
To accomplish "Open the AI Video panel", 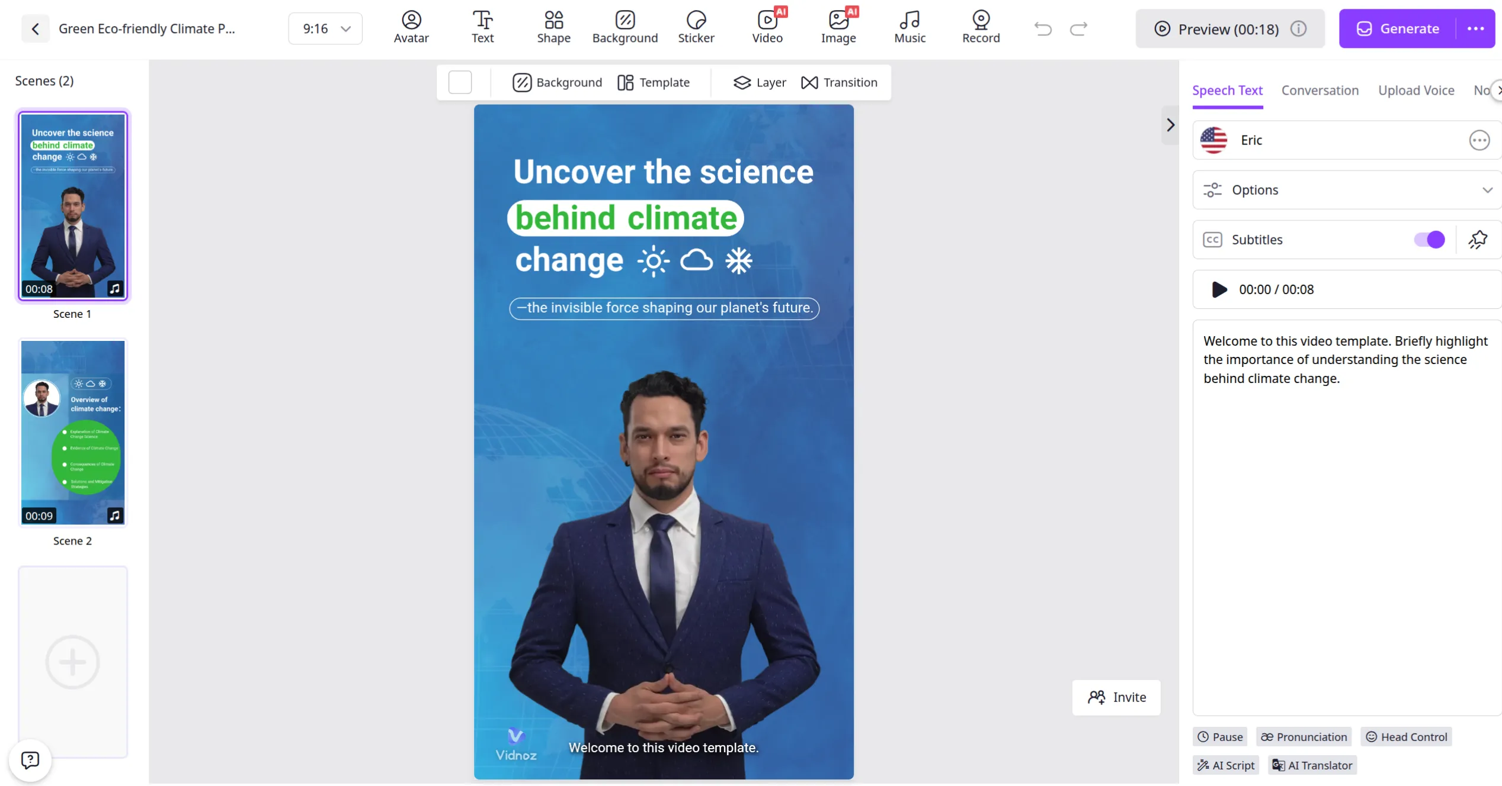I will point(767,27).
